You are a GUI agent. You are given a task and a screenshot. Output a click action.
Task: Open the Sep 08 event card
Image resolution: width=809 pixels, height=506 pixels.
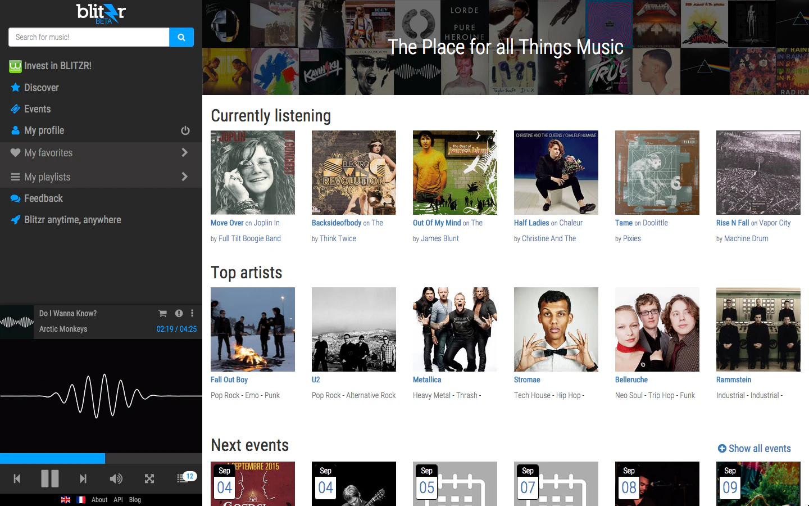click(657, 484)
